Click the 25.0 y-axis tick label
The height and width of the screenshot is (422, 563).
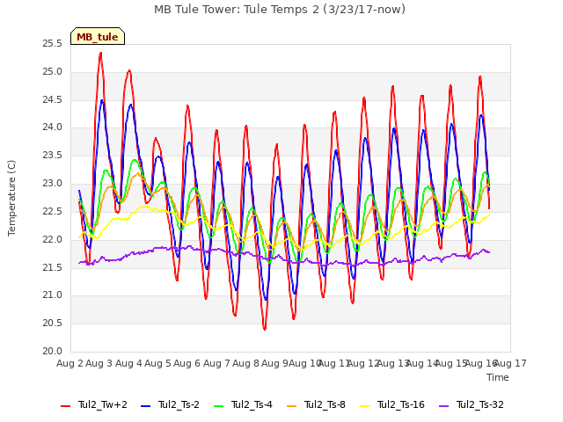click(53, 72)
